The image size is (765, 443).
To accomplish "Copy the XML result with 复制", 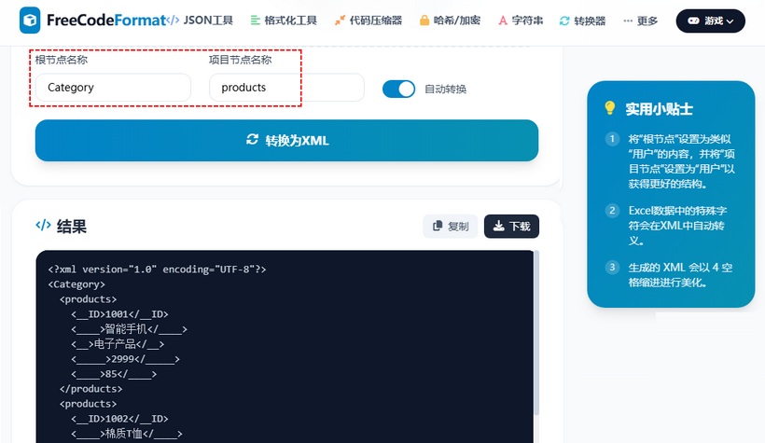I will pyautogui.click(x=451, y=227).
